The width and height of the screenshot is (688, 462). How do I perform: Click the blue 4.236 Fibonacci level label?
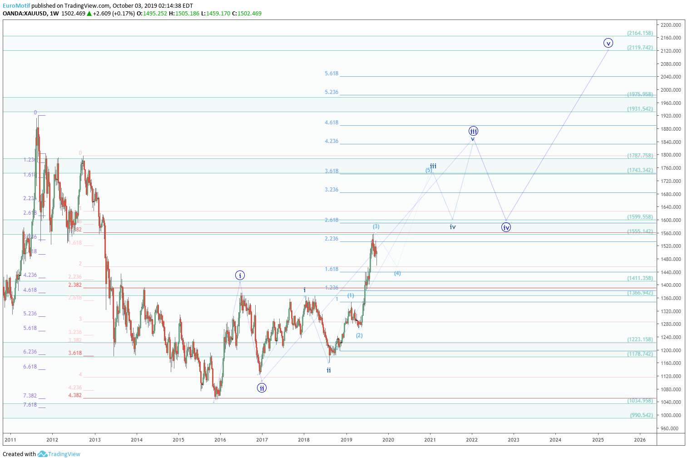coord(332,141)
